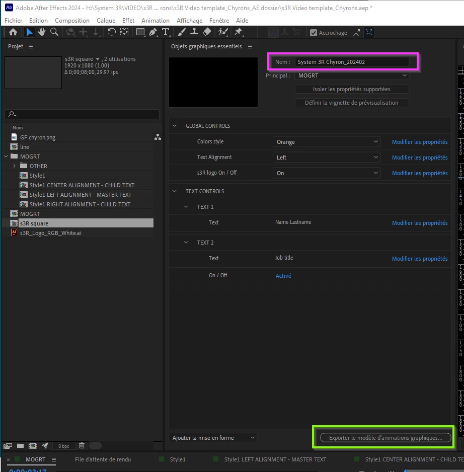The image size is (464, 472).
Task: Select the Eraser tool
Action: (x=207, y=32)
